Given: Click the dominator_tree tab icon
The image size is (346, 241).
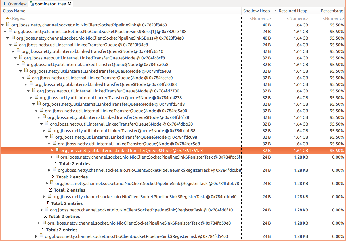Looking at the screenshot, I should coord(32,4).
